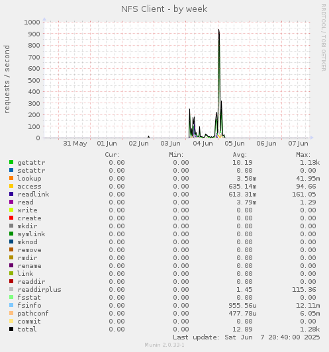
Task: Select the mkdir legend label
Action: pyautogui.click(x=27, y=226)
